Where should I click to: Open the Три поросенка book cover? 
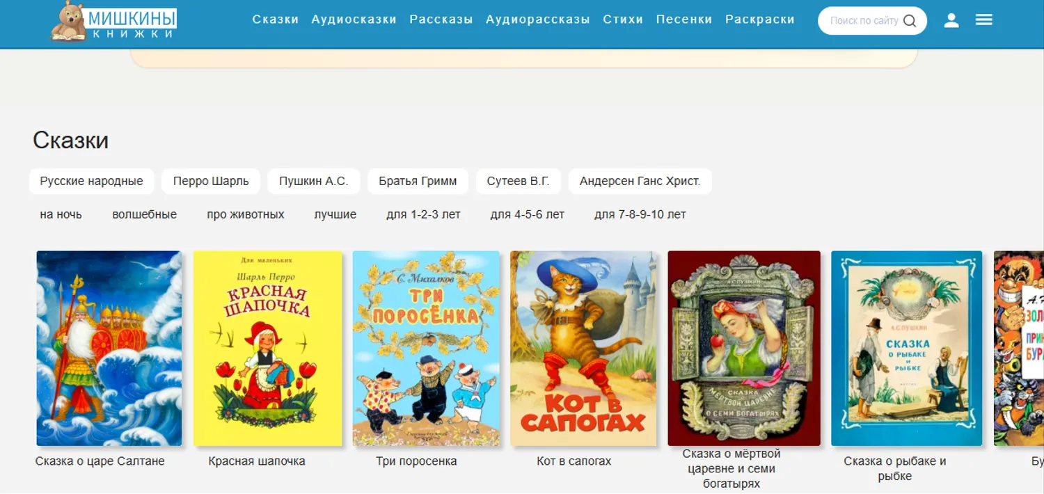(426, 348)
